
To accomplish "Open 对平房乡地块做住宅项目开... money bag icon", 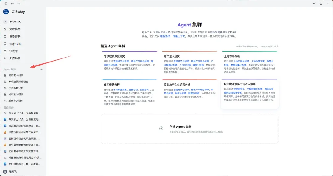I will pyautogui.click(x=5, y=145).
